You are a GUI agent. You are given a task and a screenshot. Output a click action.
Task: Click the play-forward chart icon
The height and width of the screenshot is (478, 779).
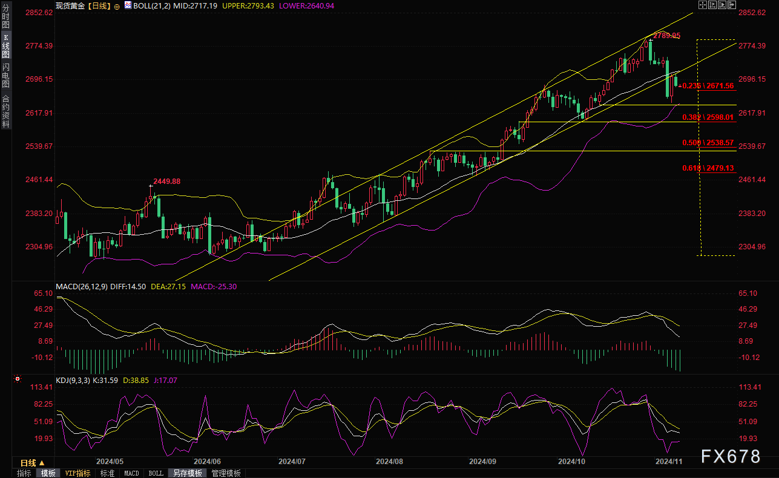[x=723, y=5]
